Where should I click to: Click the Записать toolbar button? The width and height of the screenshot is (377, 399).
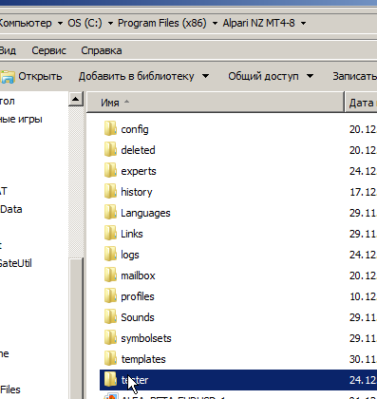pyautogui.click(x=354, y=76)
